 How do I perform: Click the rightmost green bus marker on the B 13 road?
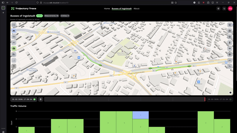coord(189,66)
